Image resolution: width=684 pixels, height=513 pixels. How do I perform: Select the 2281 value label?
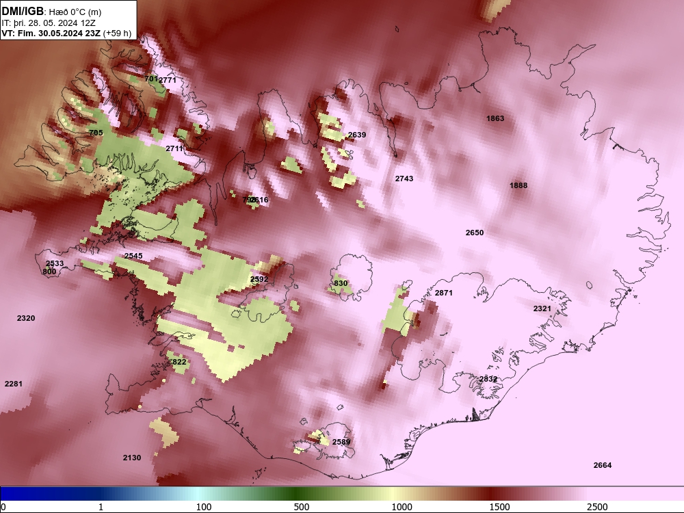[x=14, y=384]
